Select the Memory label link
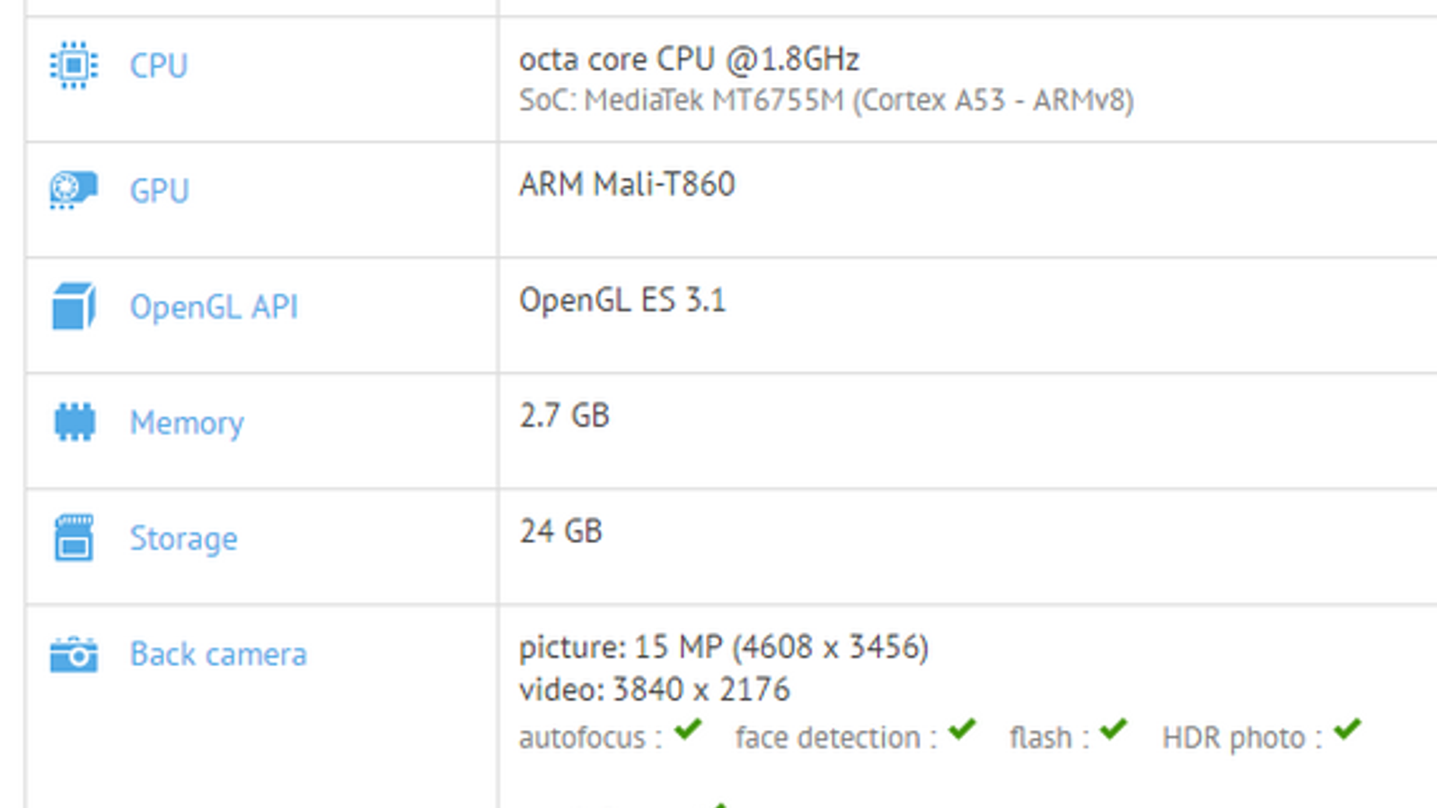The width and height of the screenshot is (1437, 808). [187, 423]
